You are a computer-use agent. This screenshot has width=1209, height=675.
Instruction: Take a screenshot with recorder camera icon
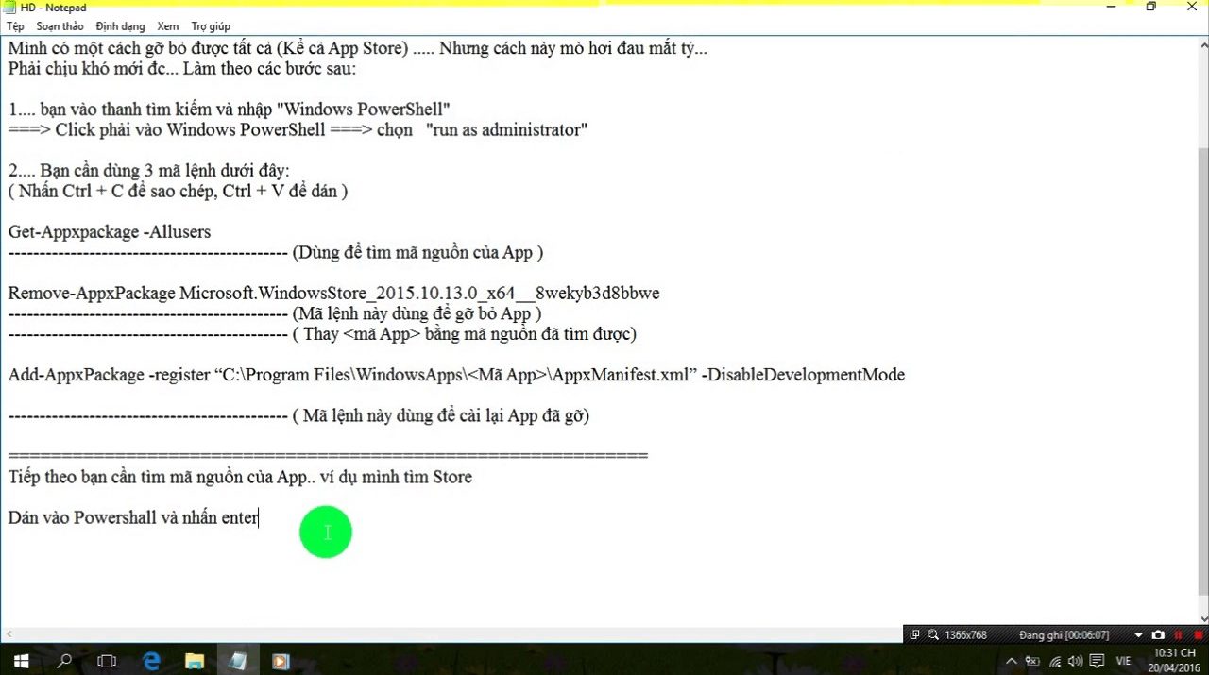1159,635
